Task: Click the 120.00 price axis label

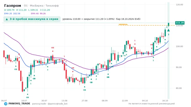Action: pos(179,5)
